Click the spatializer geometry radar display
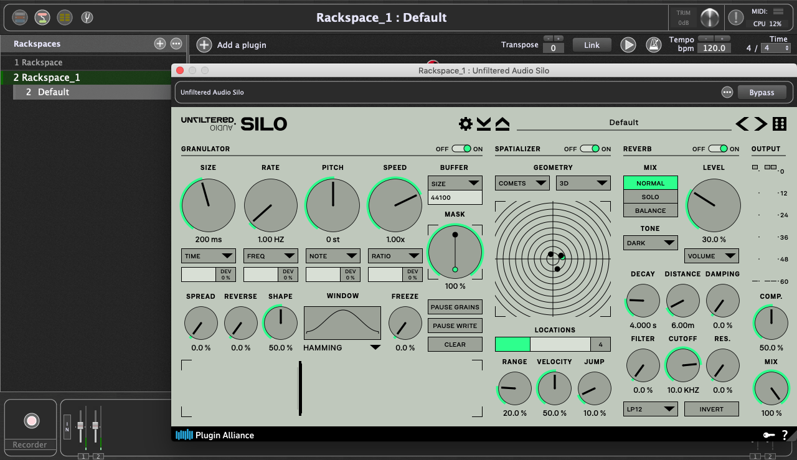Image resolution: width=797 pixels, height=460 pixels. click(x=553, y=259)
